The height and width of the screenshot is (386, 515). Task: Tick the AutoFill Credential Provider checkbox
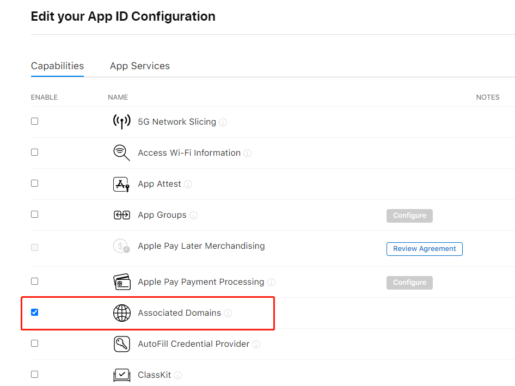pyautogui.click(x=35, y=343)
